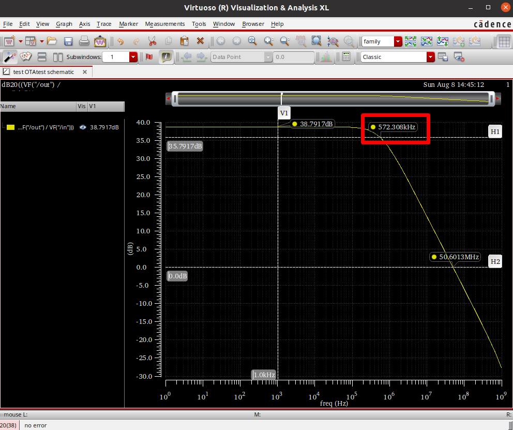Viewport: 513px width, 430px height.
Task: Open the Measurements menu
Action: pos(165,24)
